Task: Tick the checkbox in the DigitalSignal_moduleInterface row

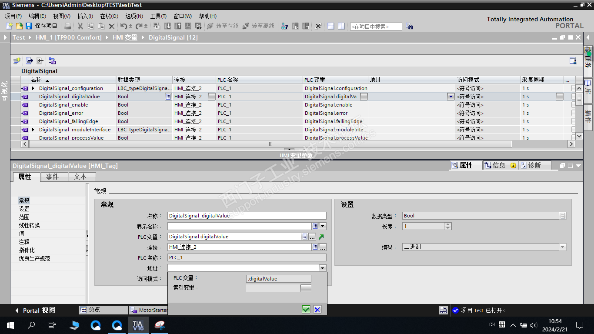Action: [574, 130]
